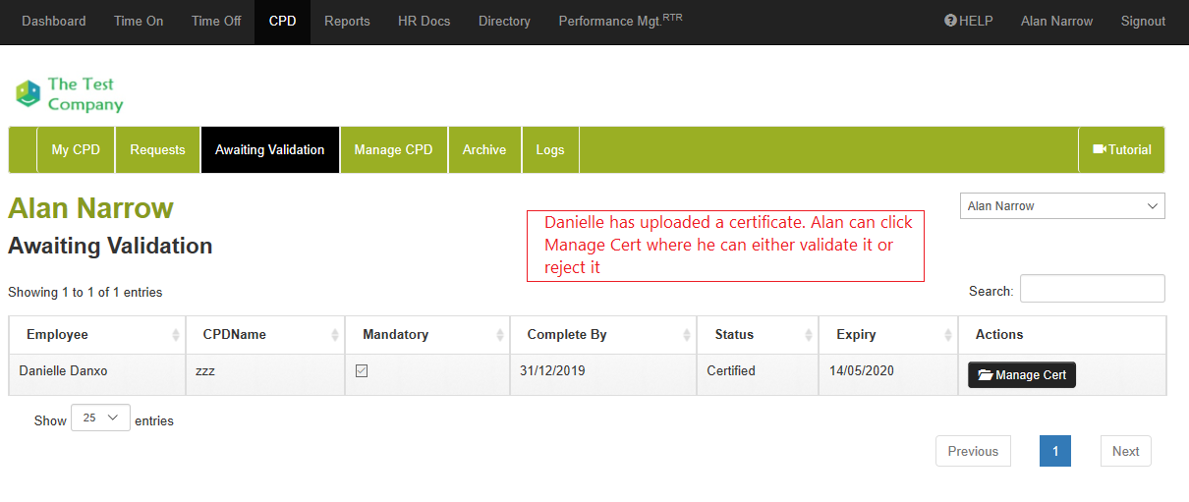Toggle the Mandatory checkbox for Danielle Danxo
The width and height of the screenshot is (1189, 502).
click(362, 371)
